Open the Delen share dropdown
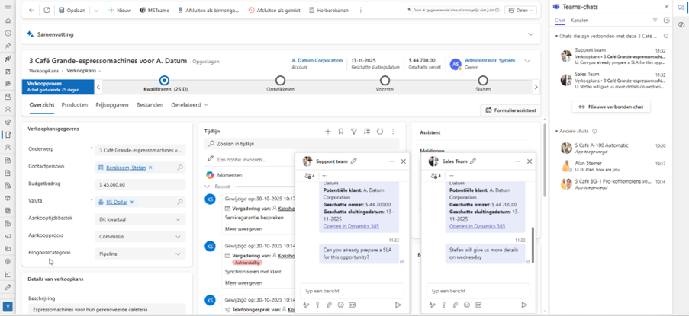689x316 pixels. [520, 10]
